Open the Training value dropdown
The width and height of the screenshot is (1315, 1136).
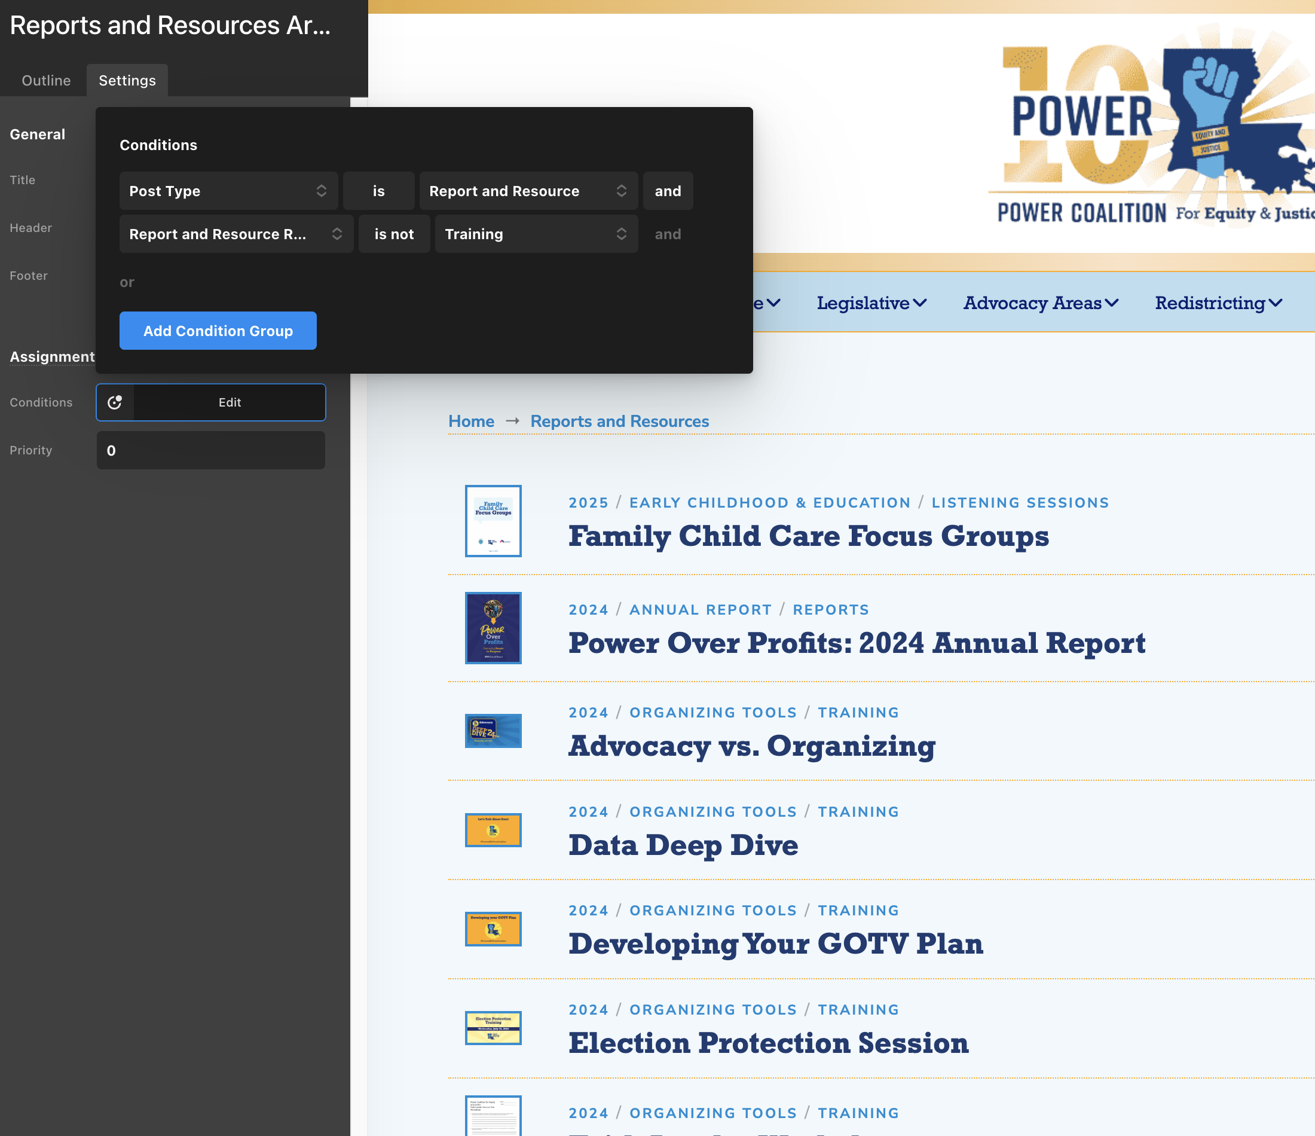536,234
